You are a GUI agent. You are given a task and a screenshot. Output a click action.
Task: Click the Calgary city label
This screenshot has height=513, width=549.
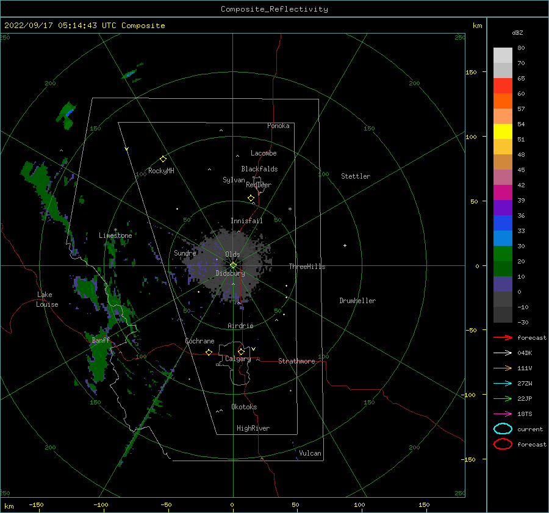coord(238,359)
